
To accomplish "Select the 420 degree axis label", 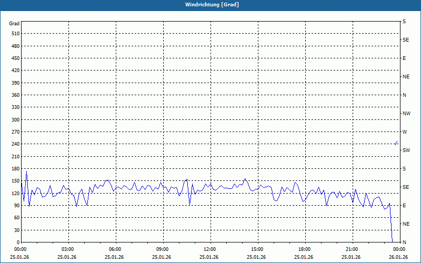I will pyautogui.click(x=16, y=70).
